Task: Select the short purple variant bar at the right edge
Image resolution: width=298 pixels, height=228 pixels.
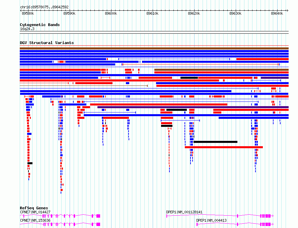Action: coord(275,78)
